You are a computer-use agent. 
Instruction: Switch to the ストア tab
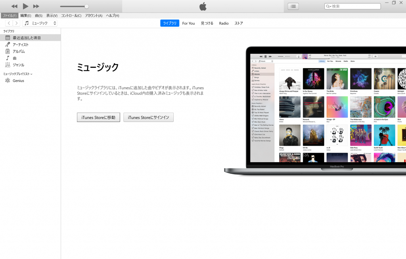pos(239,23)
